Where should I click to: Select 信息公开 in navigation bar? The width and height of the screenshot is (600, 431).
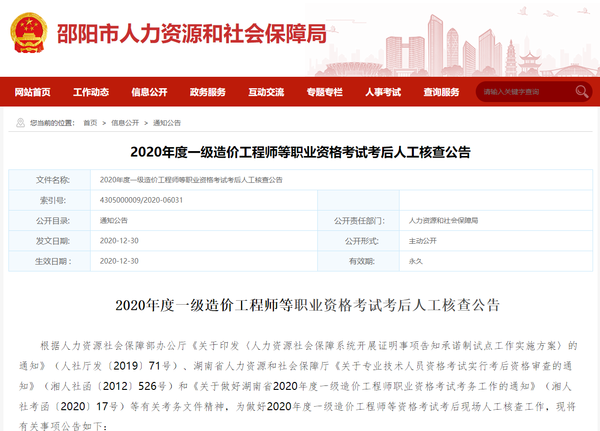coord(150,92)
